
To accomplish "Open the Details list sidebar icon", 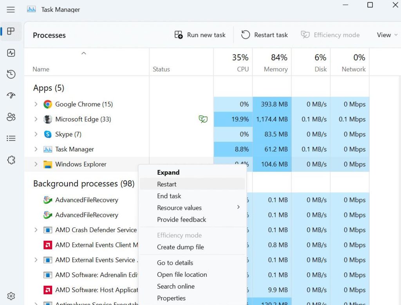I will pos(11,138).
